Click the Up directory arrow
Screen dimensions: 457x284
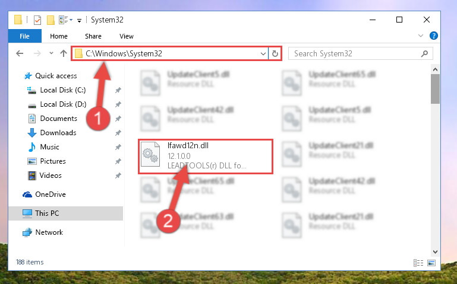click(x=64, y=53)
